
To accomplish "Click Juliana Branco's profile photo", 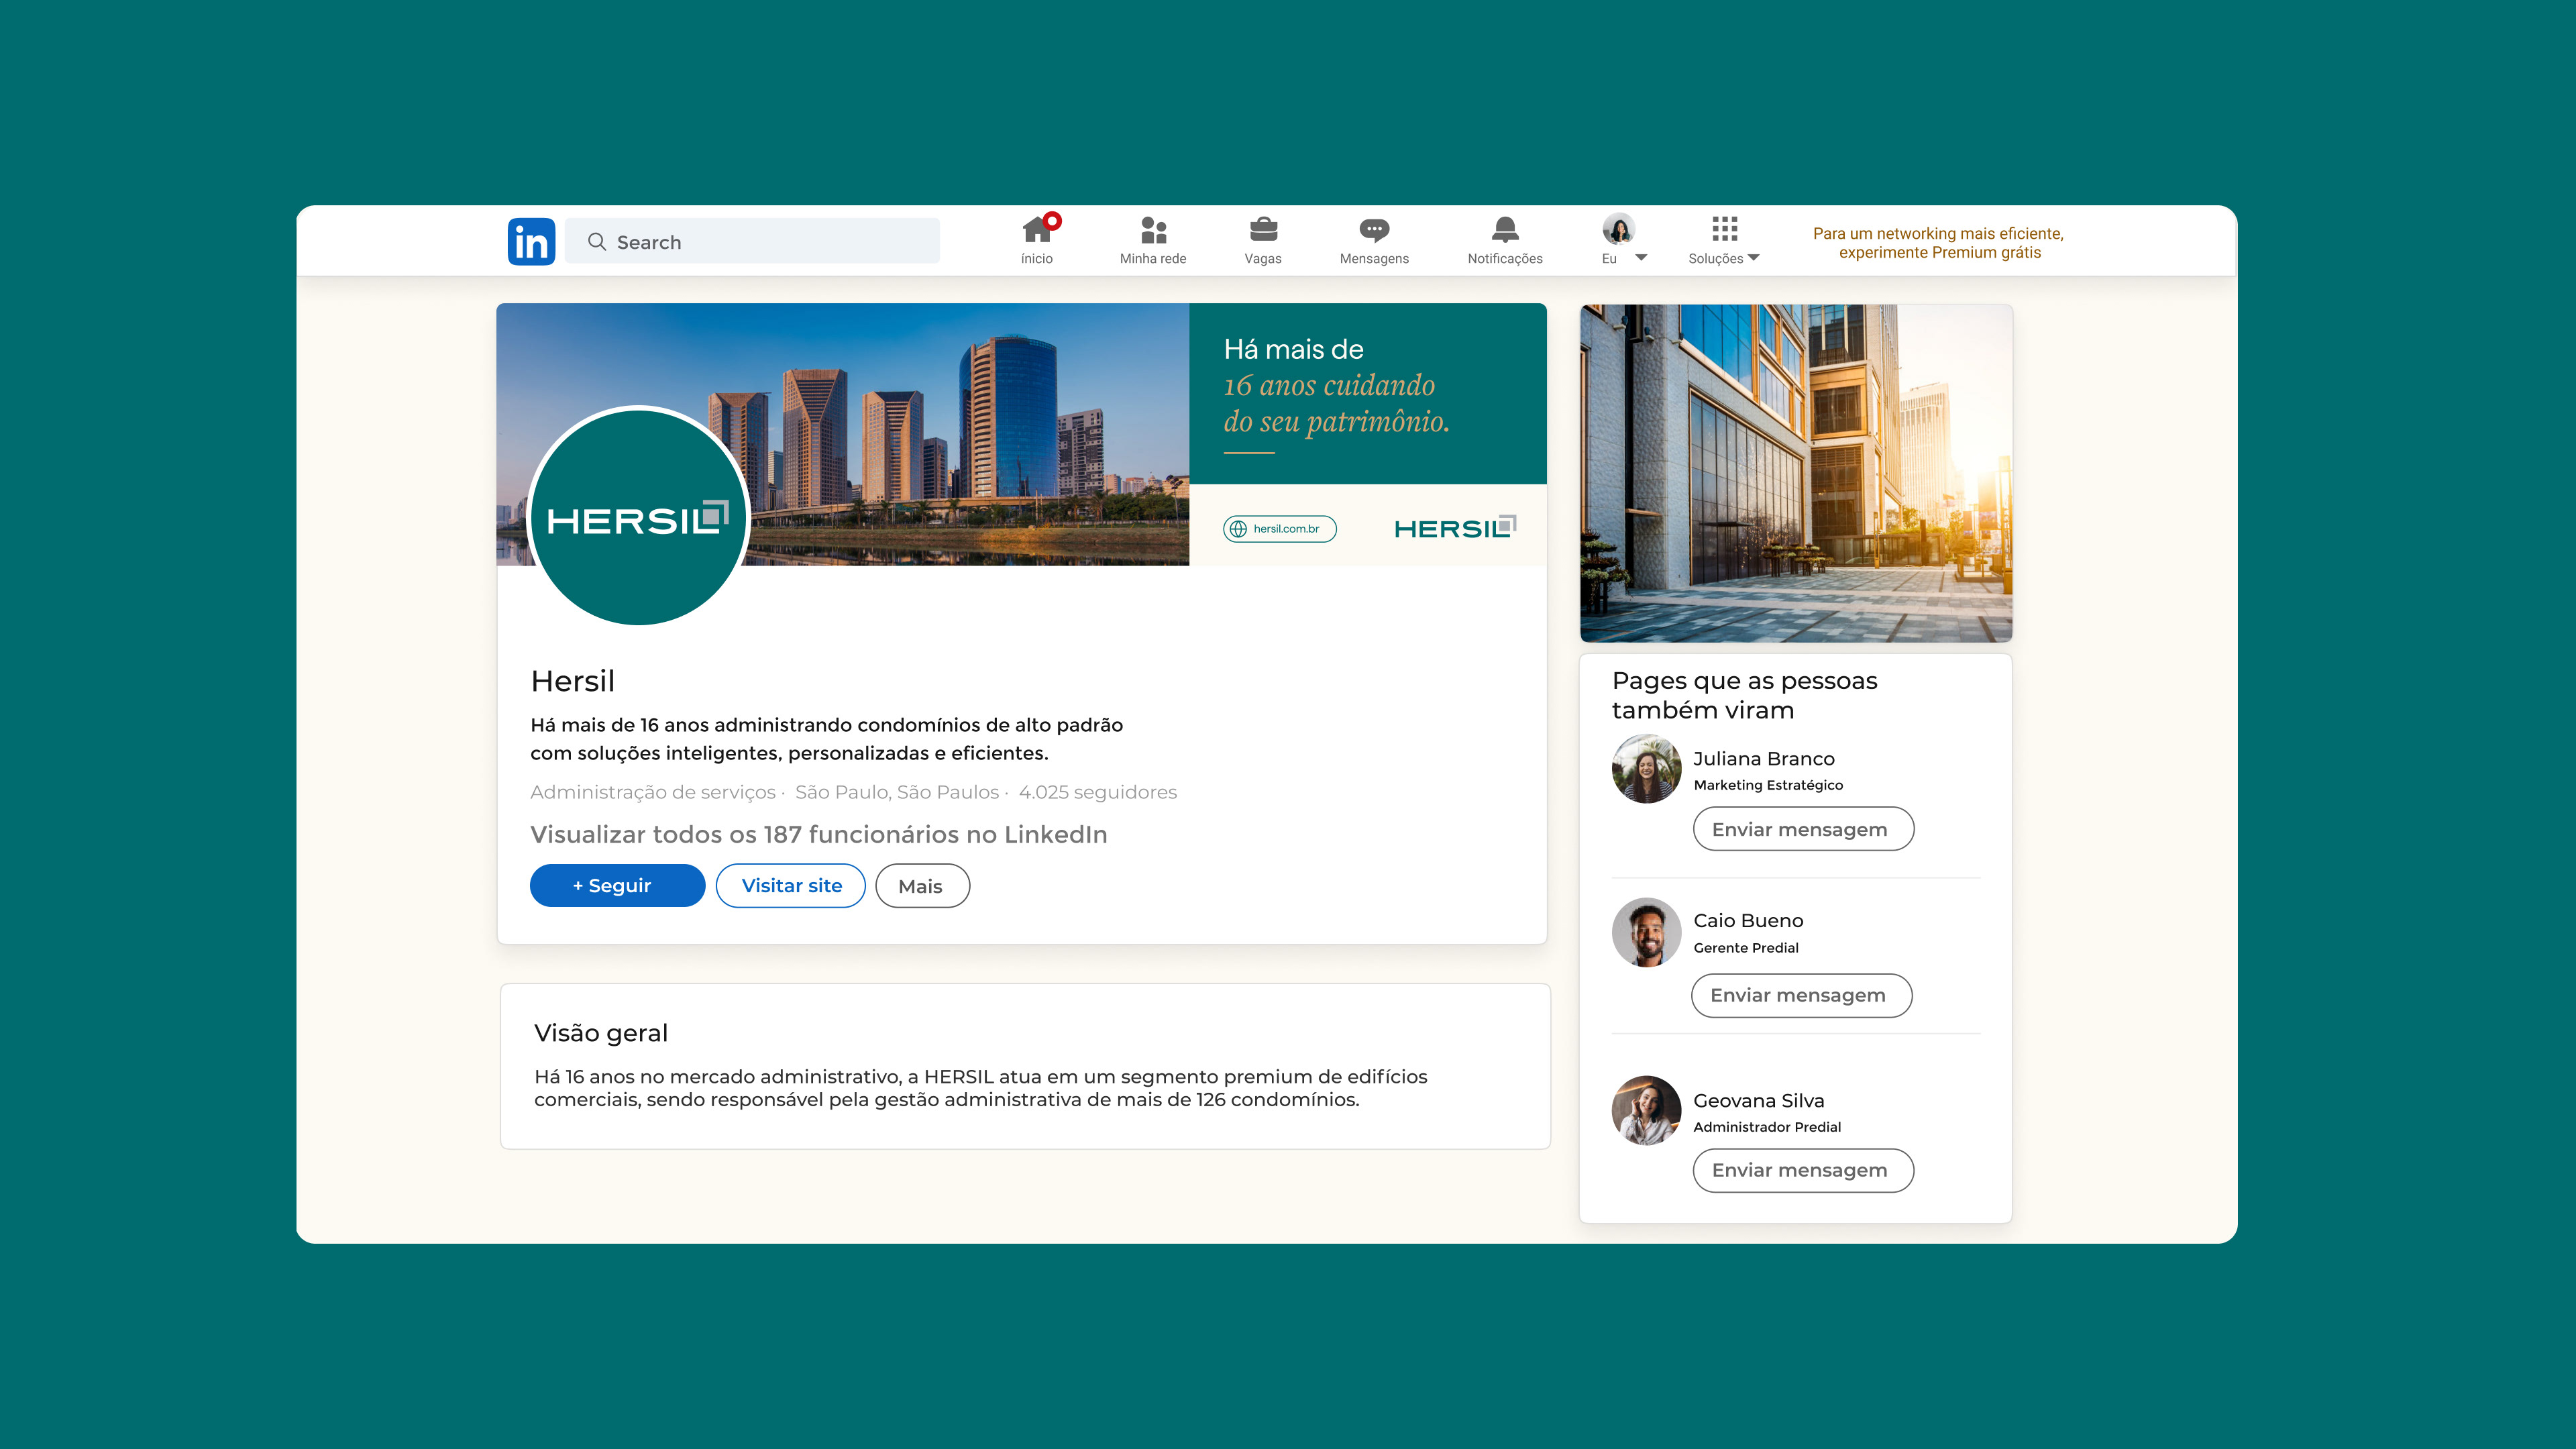I will (1646, 769).
